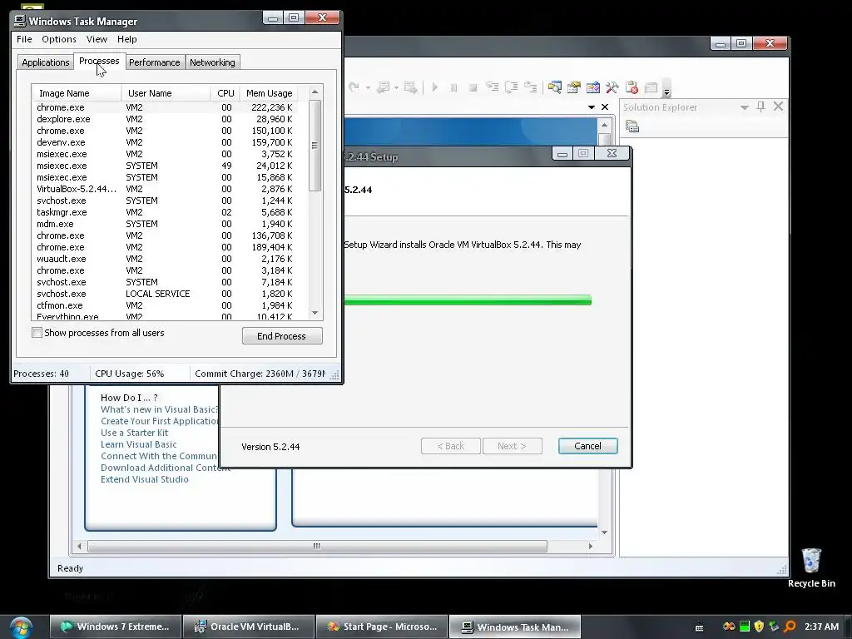
Task: Sort processes by Image Name column header
Action: [77, 93]
